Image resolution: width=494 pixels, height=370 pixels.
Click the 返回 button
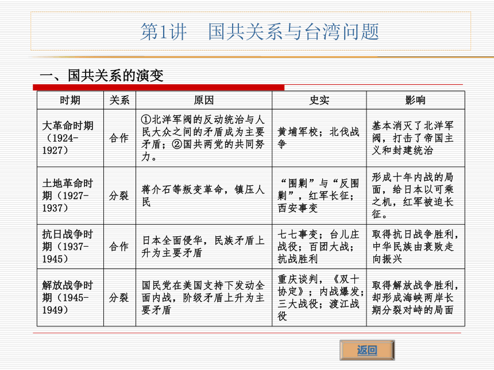pos(367,350)
